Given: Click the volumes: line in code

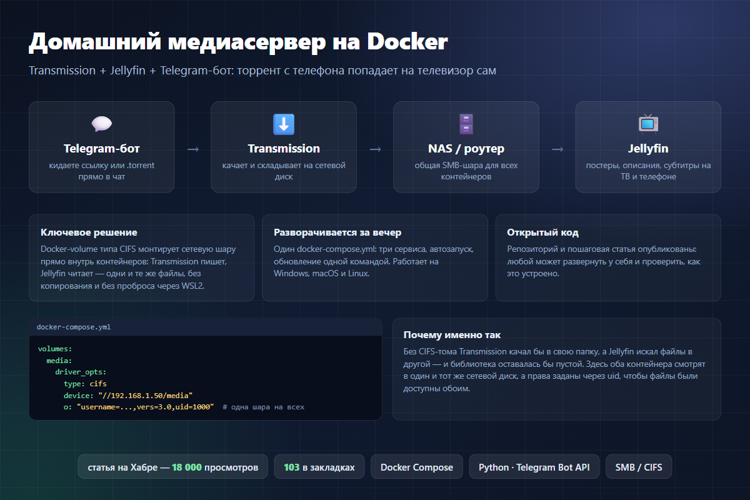Looking at the screenshot, I should (55, 348).
